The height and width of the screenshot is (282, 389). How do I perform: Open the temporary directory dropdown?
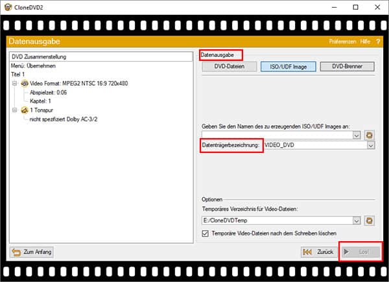[x=357, y=220]
